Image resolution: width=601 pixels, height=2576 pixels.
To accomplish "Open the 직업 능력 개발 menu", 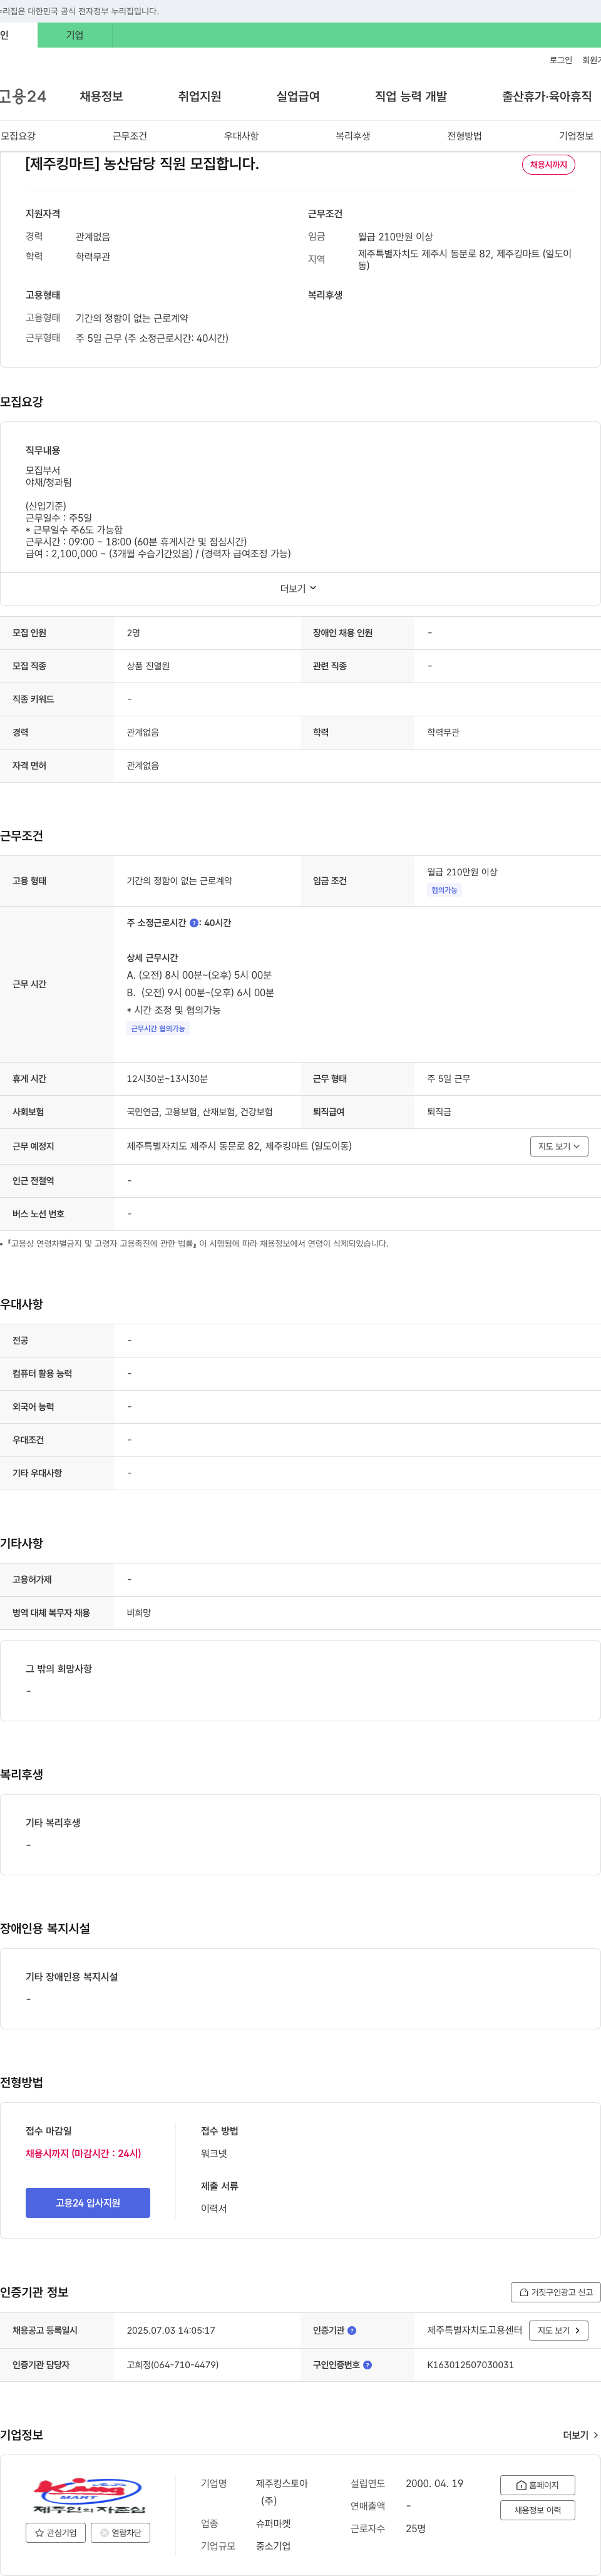I will (x=411, y=96).
